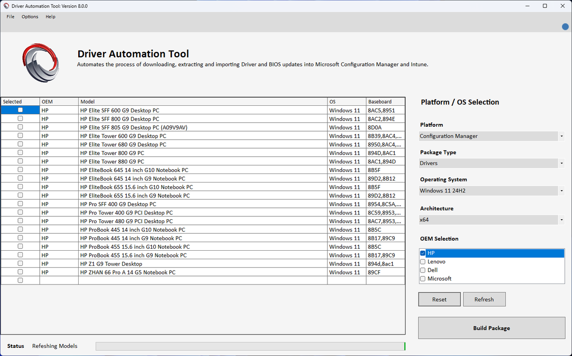572x356 pixels.
Task: Click model cell HP Pro Tower 480 G9 PCI
Action: pos(203,221)
